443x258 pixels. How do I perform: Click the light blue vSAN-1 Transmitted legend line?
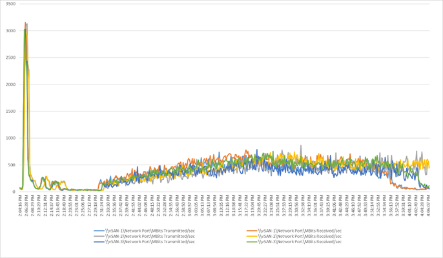point(99,231)
